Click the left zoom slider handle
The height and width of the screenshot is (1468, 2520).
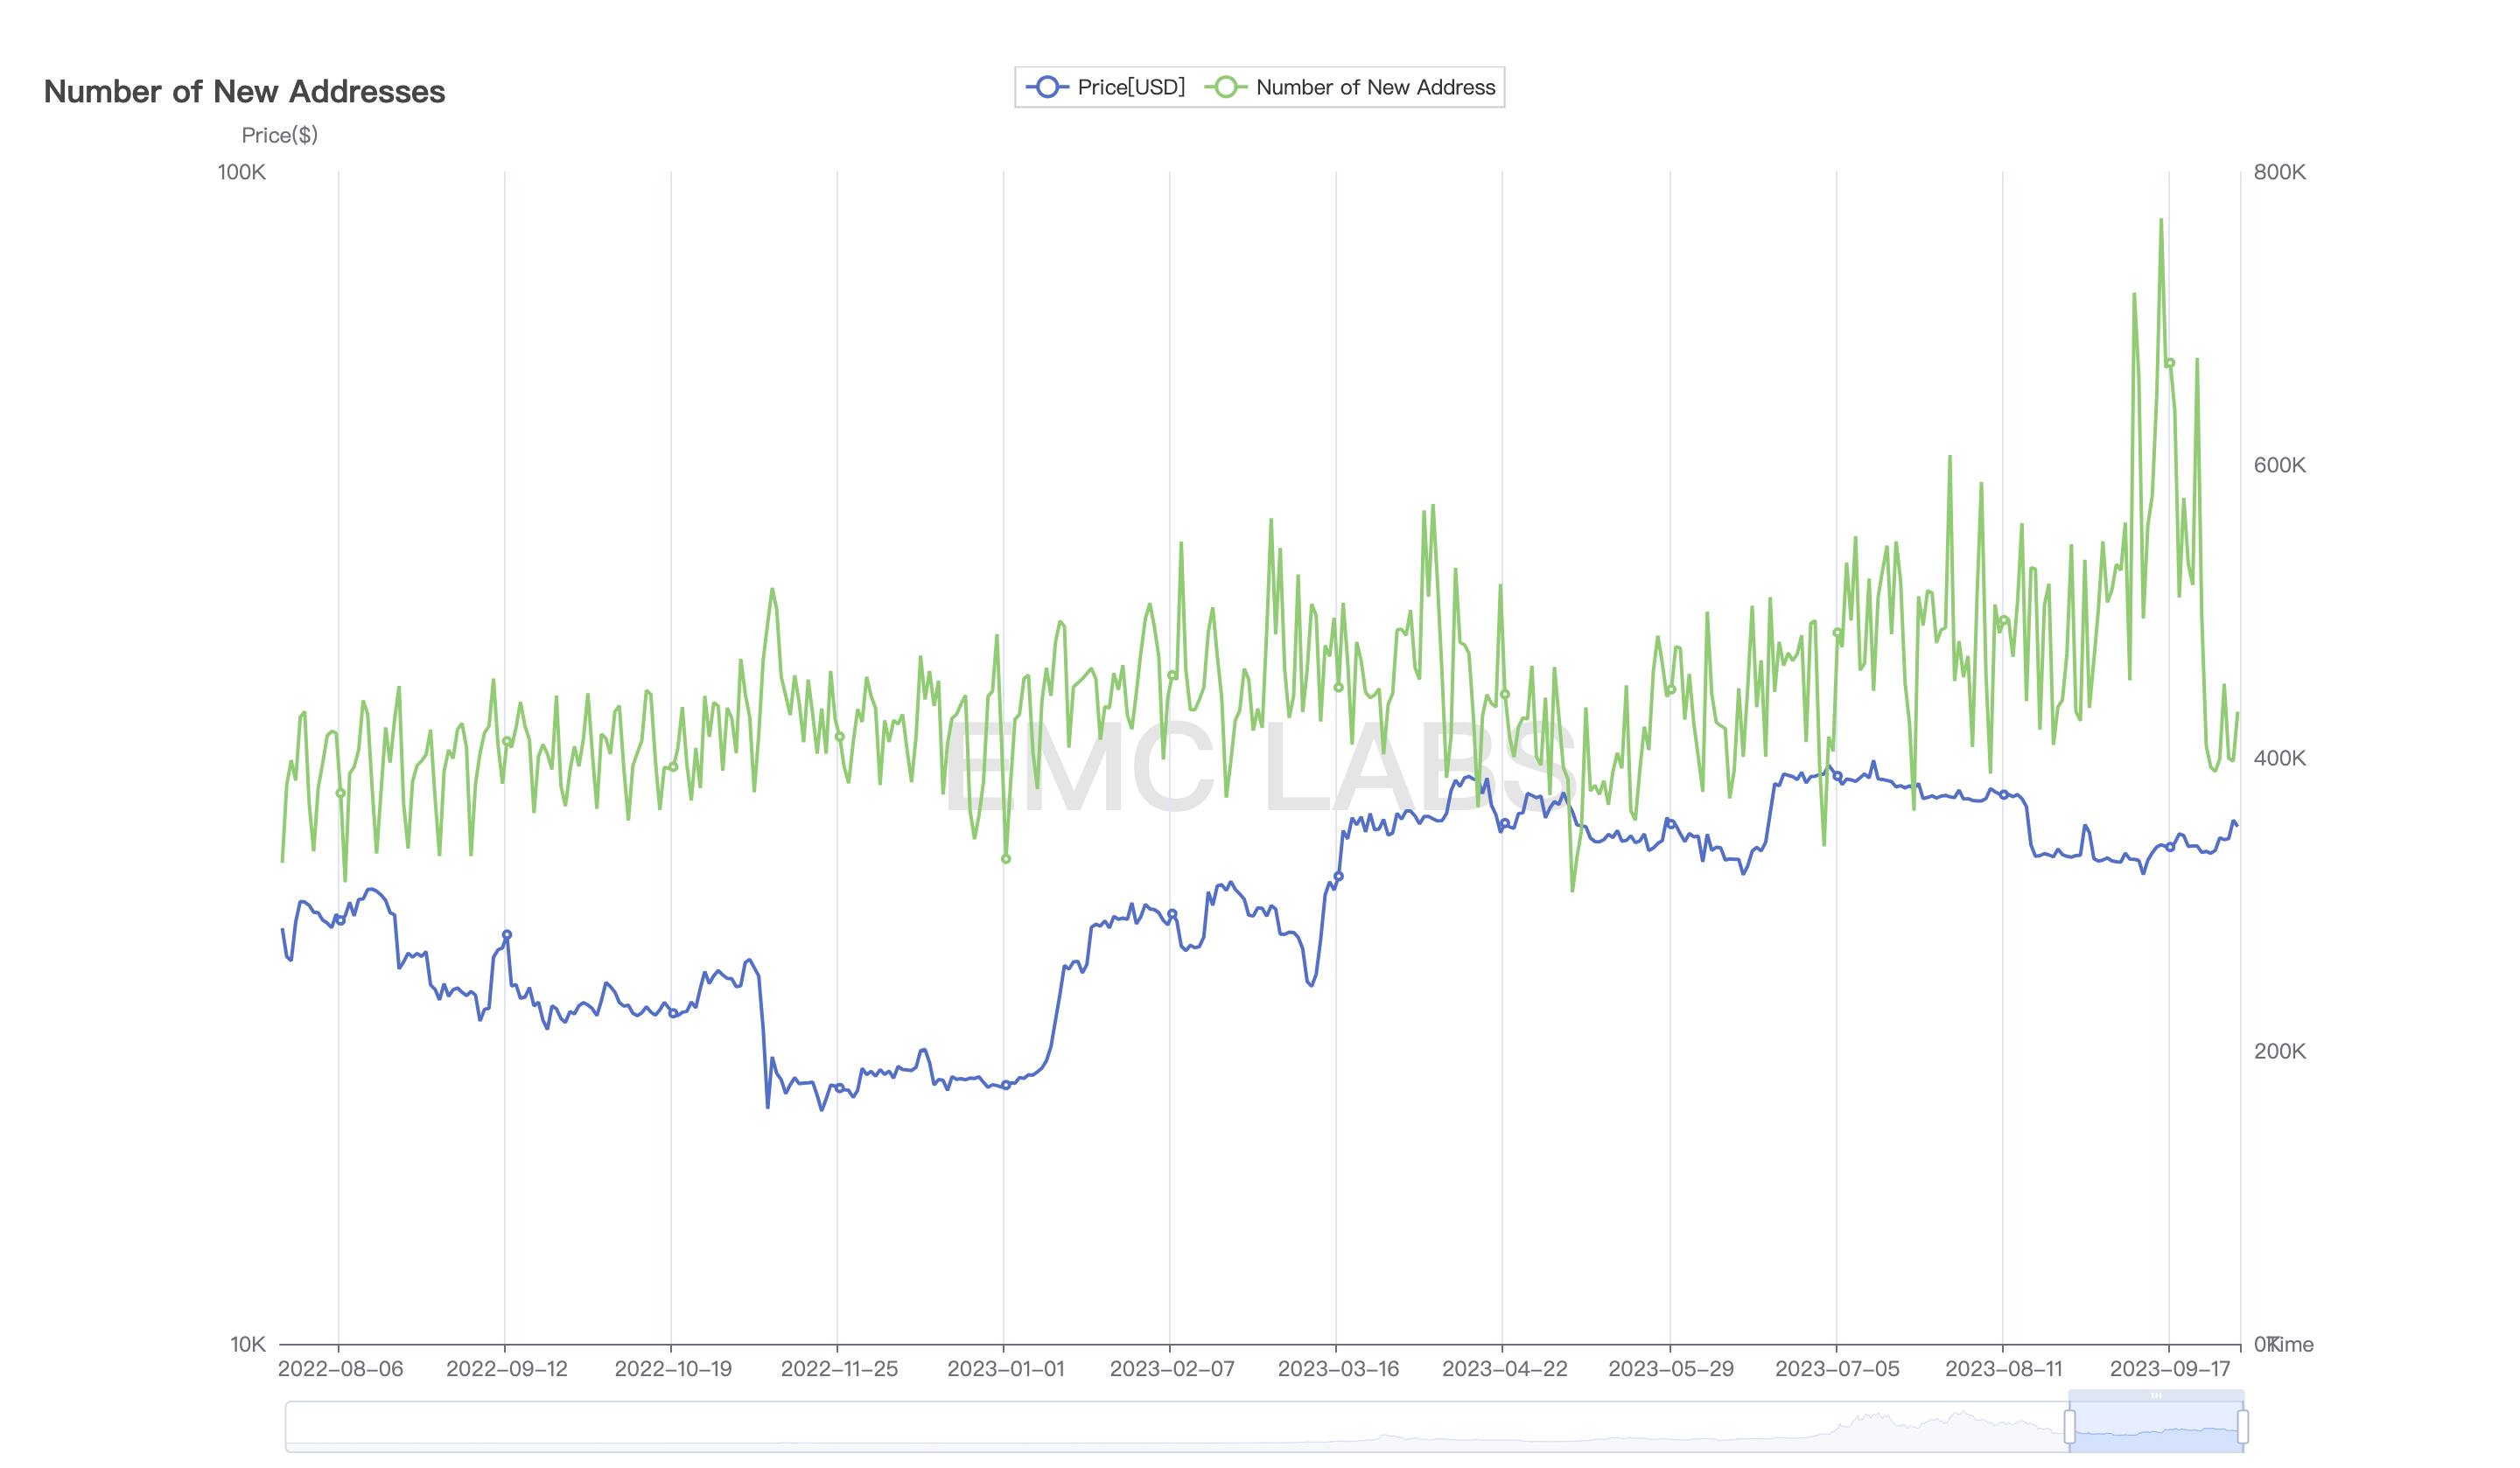[x=2069, y=1426]
